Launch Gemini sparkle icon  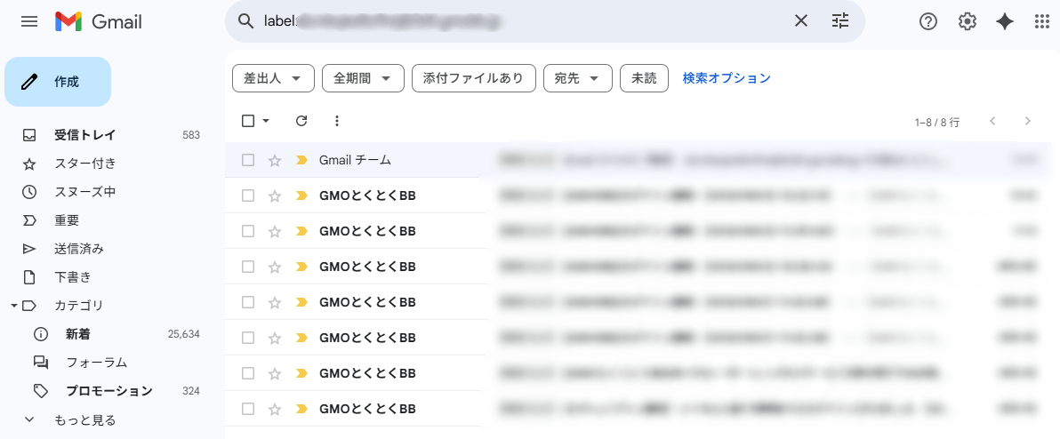click(x=1005, y=22)
